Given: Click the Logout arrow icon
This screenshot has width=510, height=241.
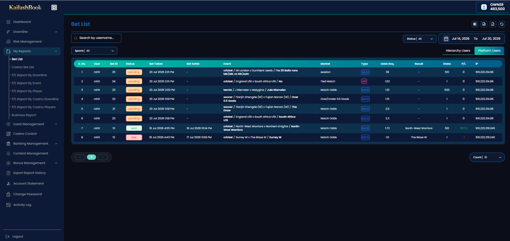Looking at the screenshot, I should (7, 236).
